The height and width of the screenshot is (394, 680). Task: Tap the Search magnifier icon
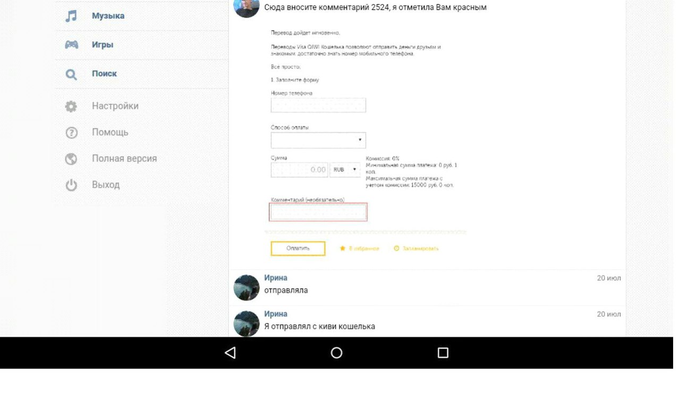pyautogui.click(x=71, y=74)
